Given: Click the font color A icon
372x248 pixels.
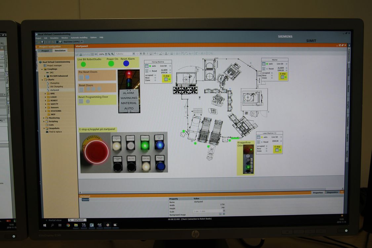Looking at the screenshot, I should click(166, 54).
